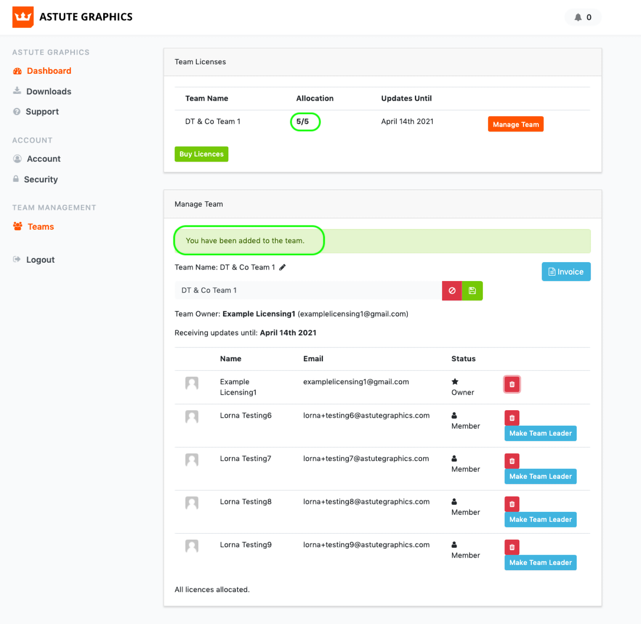The height and width of the screenshot is (624, 641).
Task: Make Lorna Testing8 the team leader
Action: [x=540, y=519]
